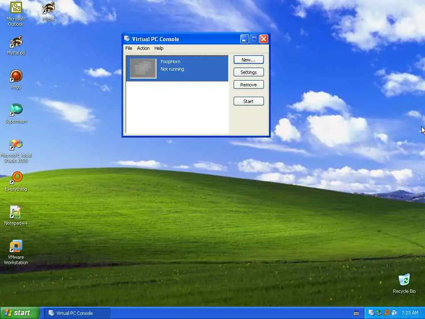Open the File menu
This screenshot has height=319, width=425.
pos(129,48)
